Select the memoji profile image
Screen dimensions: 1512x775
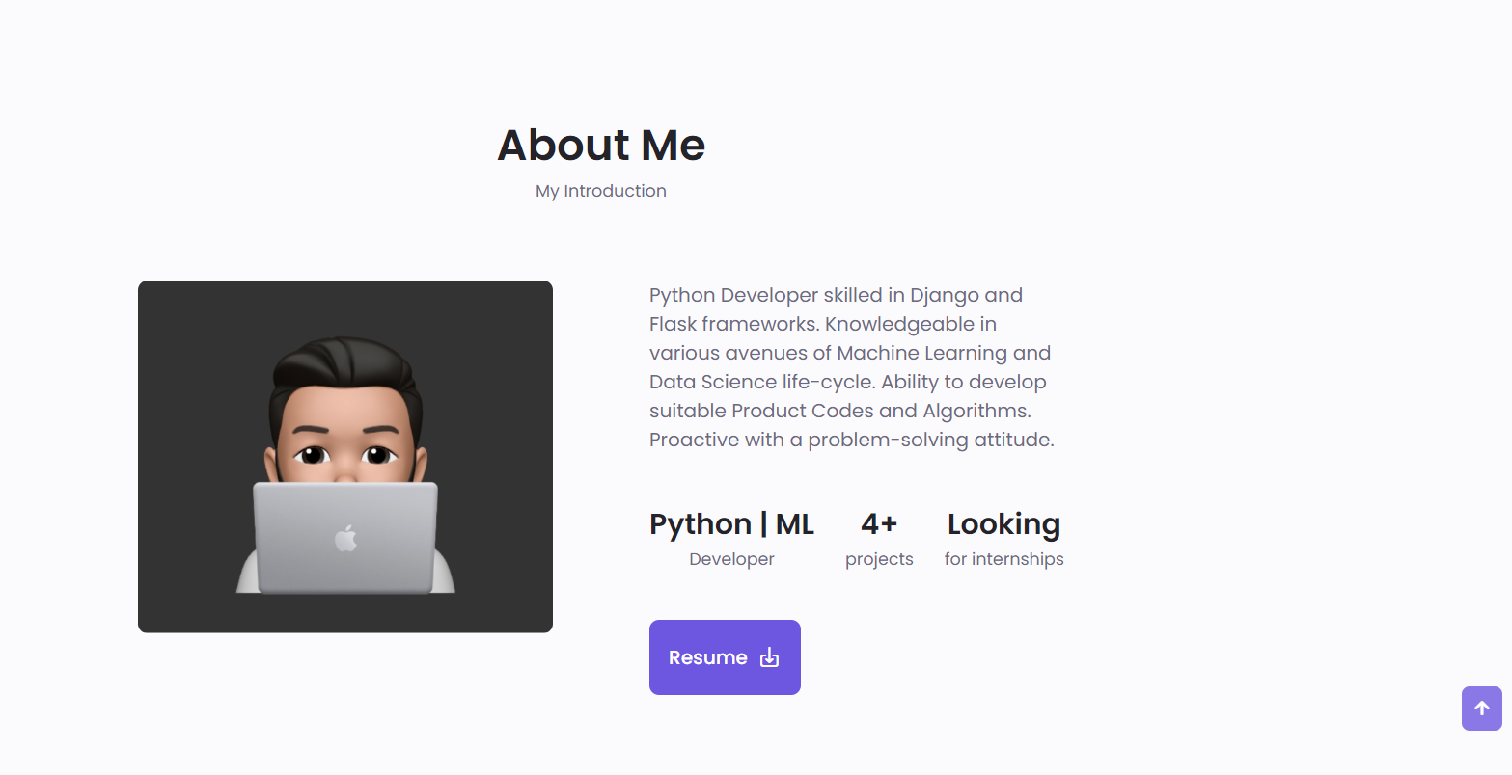pos(344,456)
